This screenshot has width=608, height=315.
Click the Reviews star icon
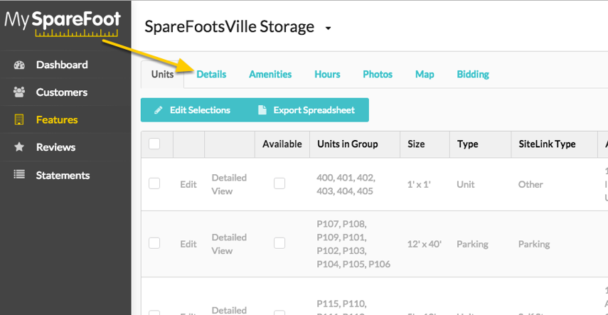tap(19, 147)
